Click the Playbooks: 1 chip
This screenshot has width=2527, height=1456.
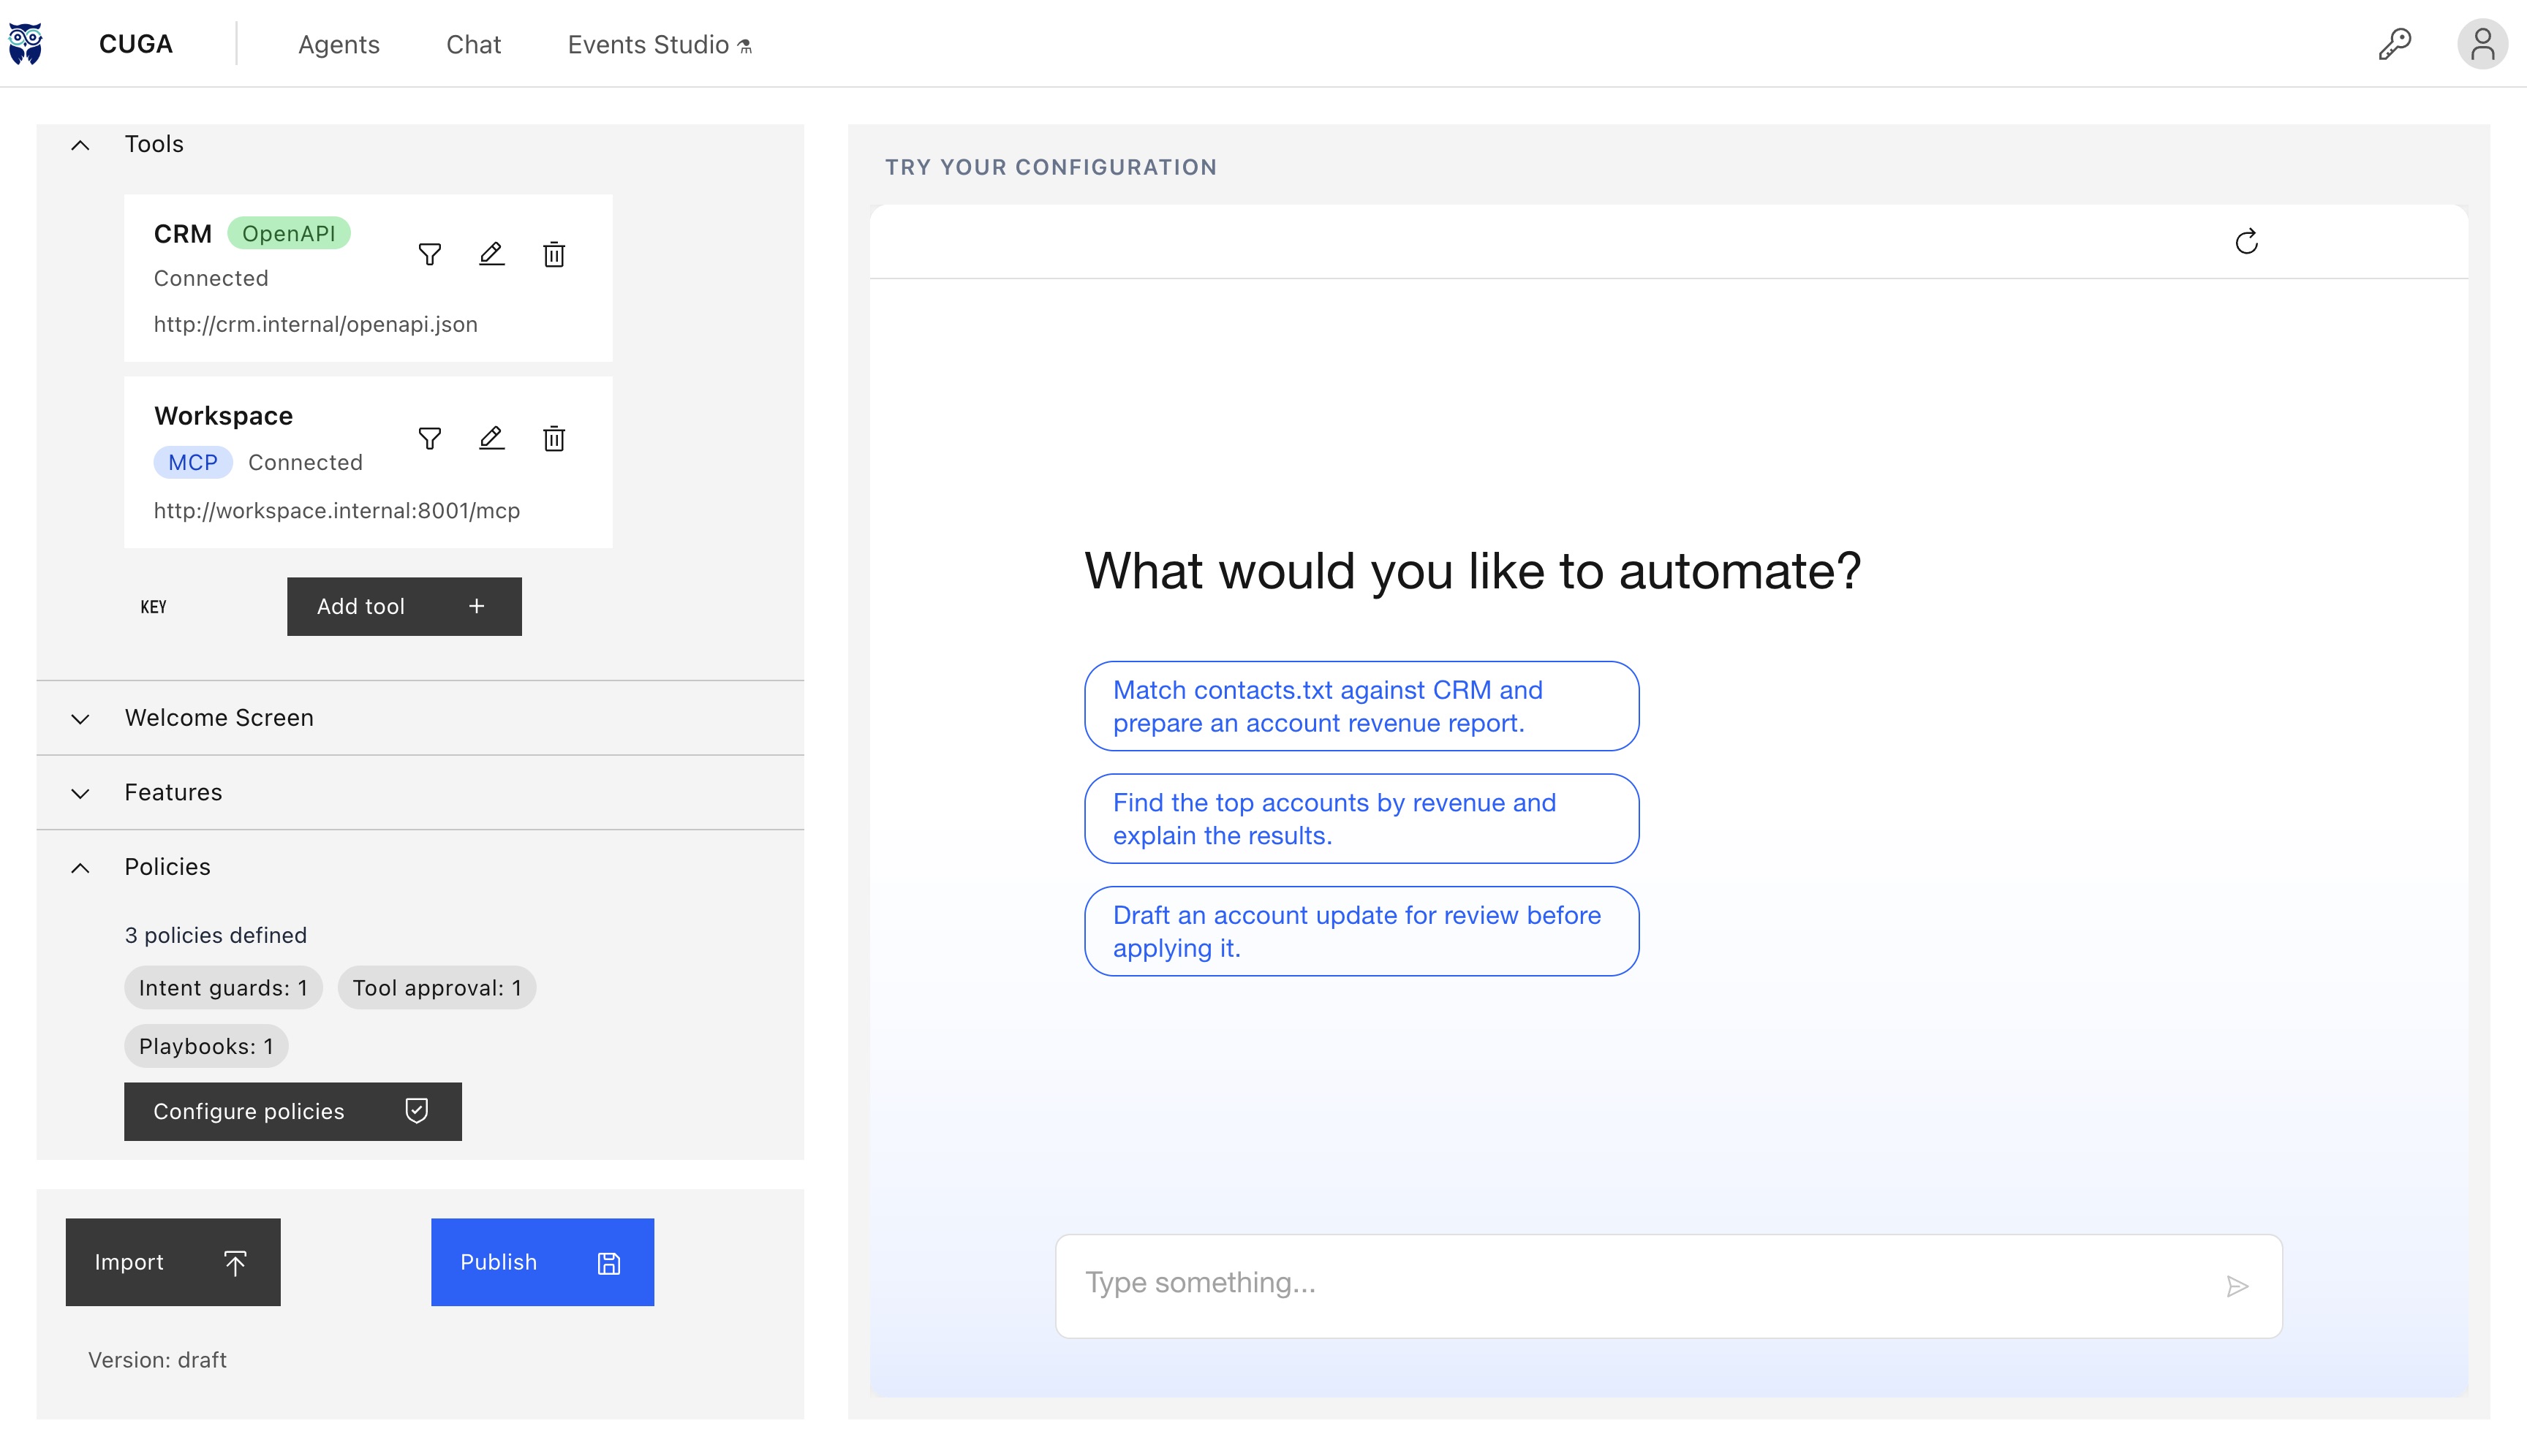(x=206, y=1046)
